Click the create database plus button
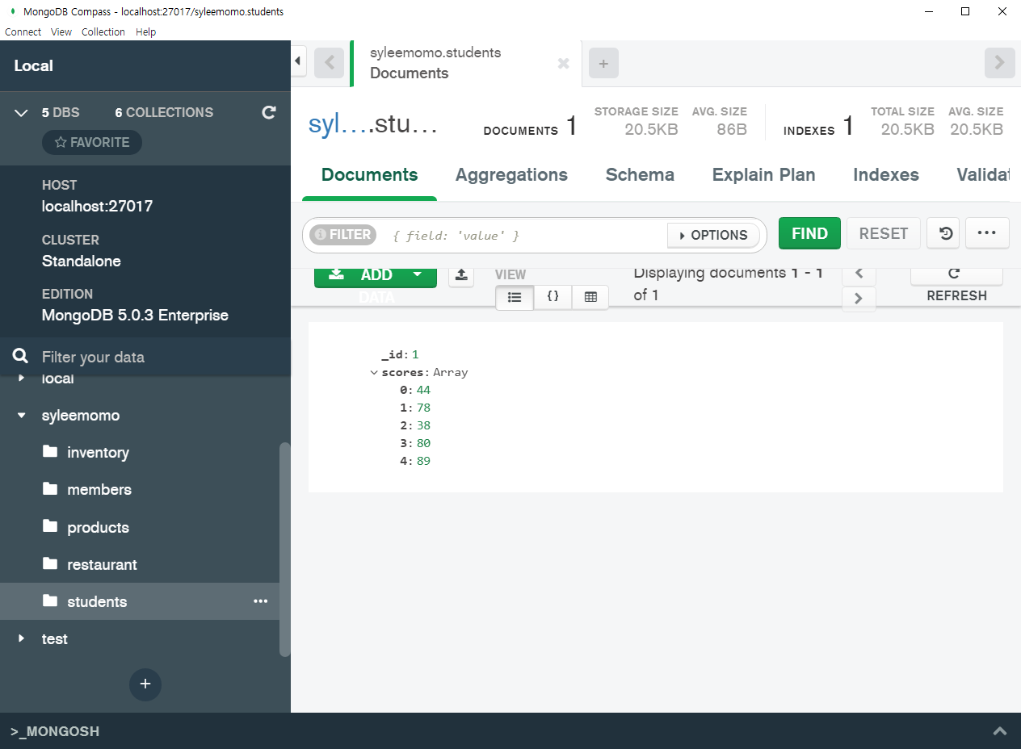Screen dimensions: 1021x749 [x=145, y=684]
